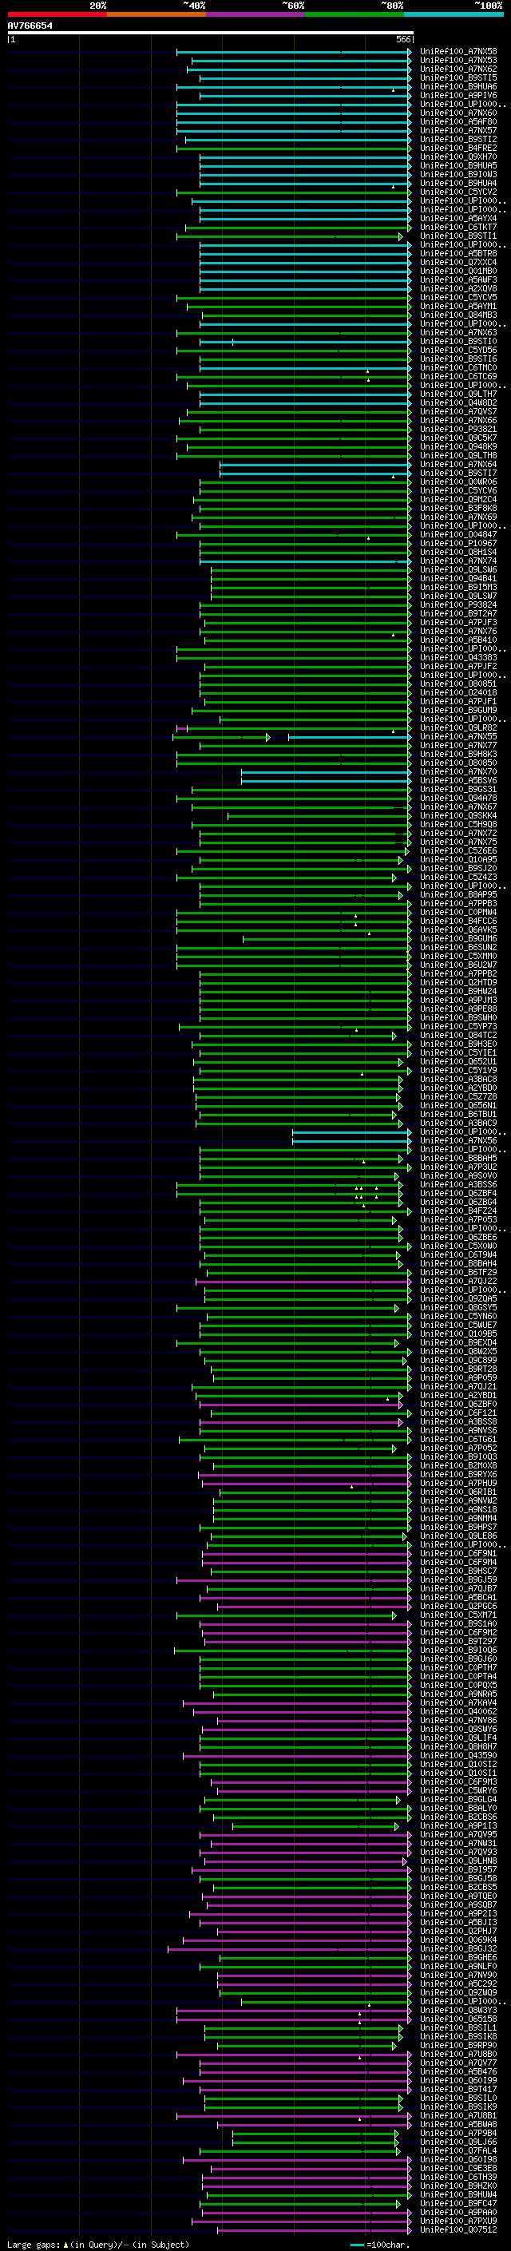Select the UniRef100_Q8H1S4 label
The height and width of the screenshot is (2251, 511).
click(458, 553)
